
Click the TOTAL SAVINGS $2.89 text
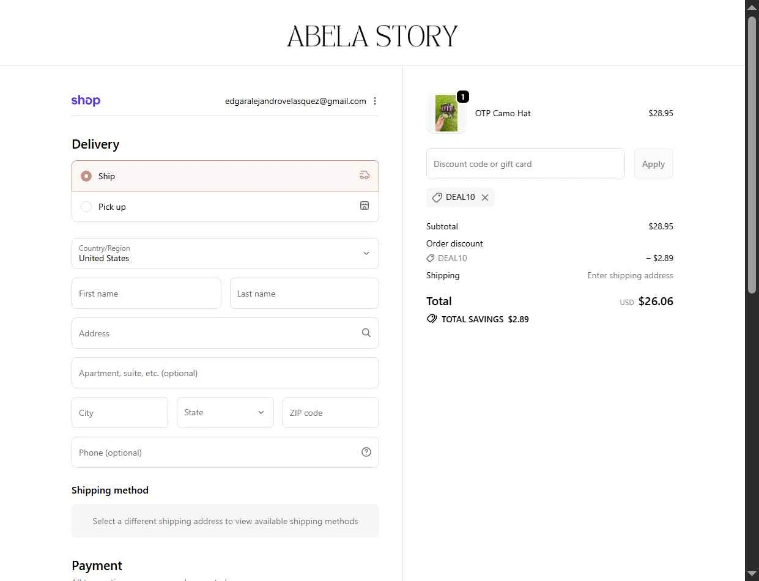(x=485, y=319)
